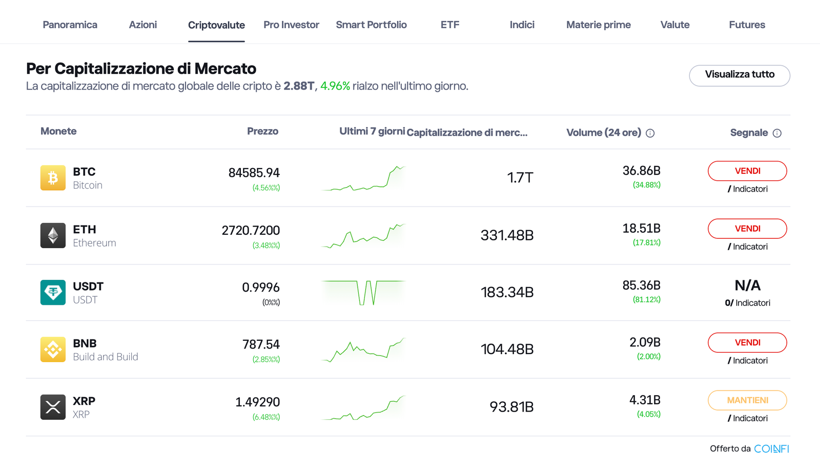Click the Prezzo column header
Screen dimensions: 820x471
click(262, 131)
